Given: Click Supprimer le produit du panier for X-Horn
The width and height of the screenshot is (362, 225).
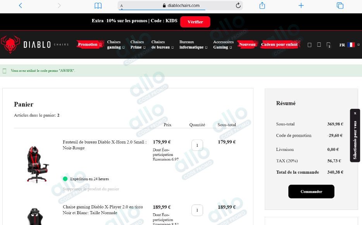Looking at the screenshot, I should click(91, 189).
